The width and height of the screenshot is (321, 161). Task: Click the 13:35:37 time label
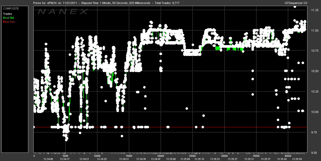(x=265, y=159)
